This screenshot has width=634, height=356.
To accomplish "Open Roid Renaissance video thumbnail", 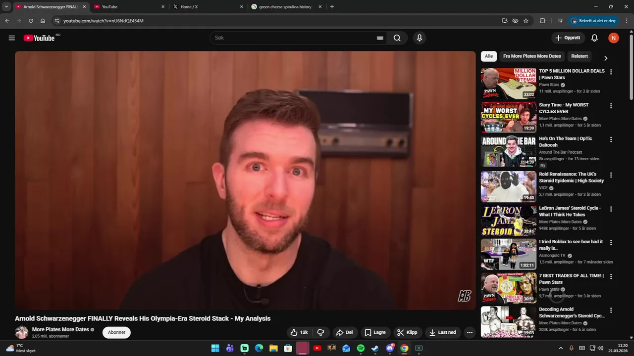I will [508, 186].
